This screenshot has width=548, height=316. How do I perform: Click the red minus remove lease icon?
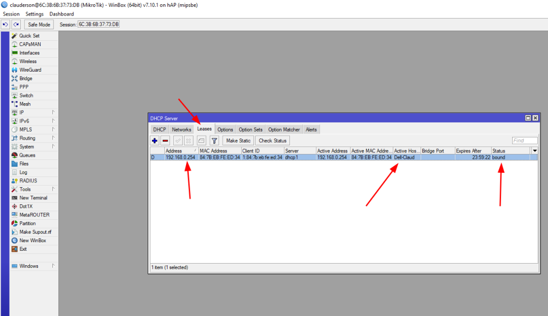[x=165, y=141]
